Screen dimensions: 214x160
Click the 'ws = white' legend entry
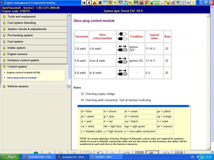coord(91,126)
